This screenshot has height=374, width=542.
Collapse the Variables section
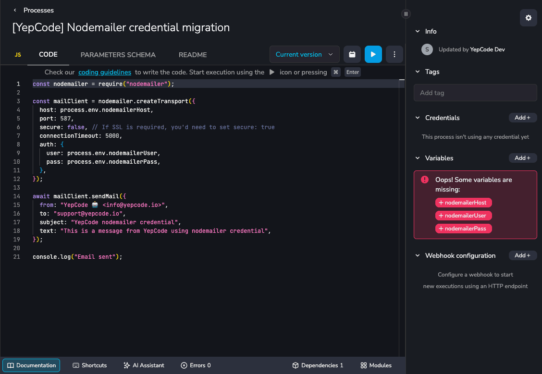[418, 158]
